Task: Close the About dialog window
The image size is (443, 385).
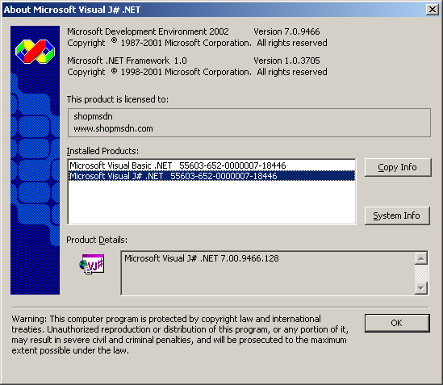Action: pyautogui.click(x=433, y=10)
